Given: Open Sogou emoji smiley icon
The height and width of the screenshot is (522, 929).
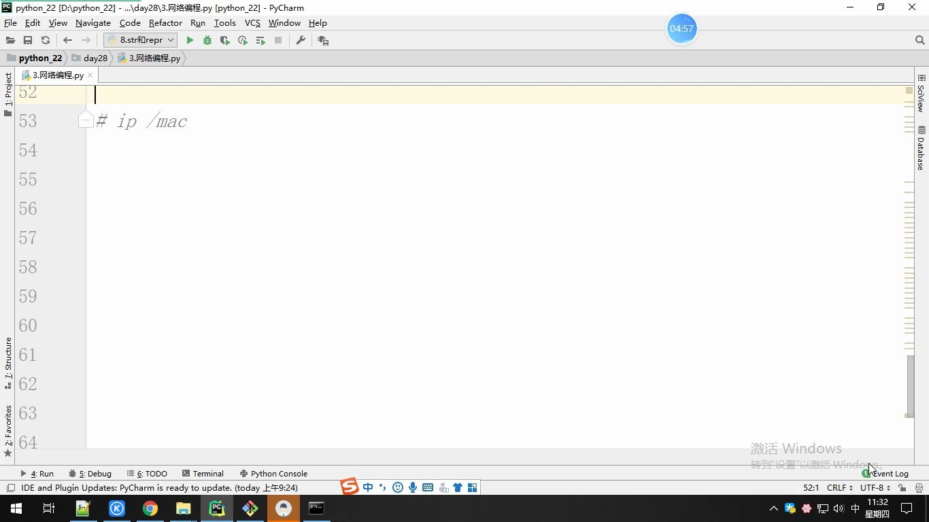Looking at the screenshot, I should tap(398, 487).
